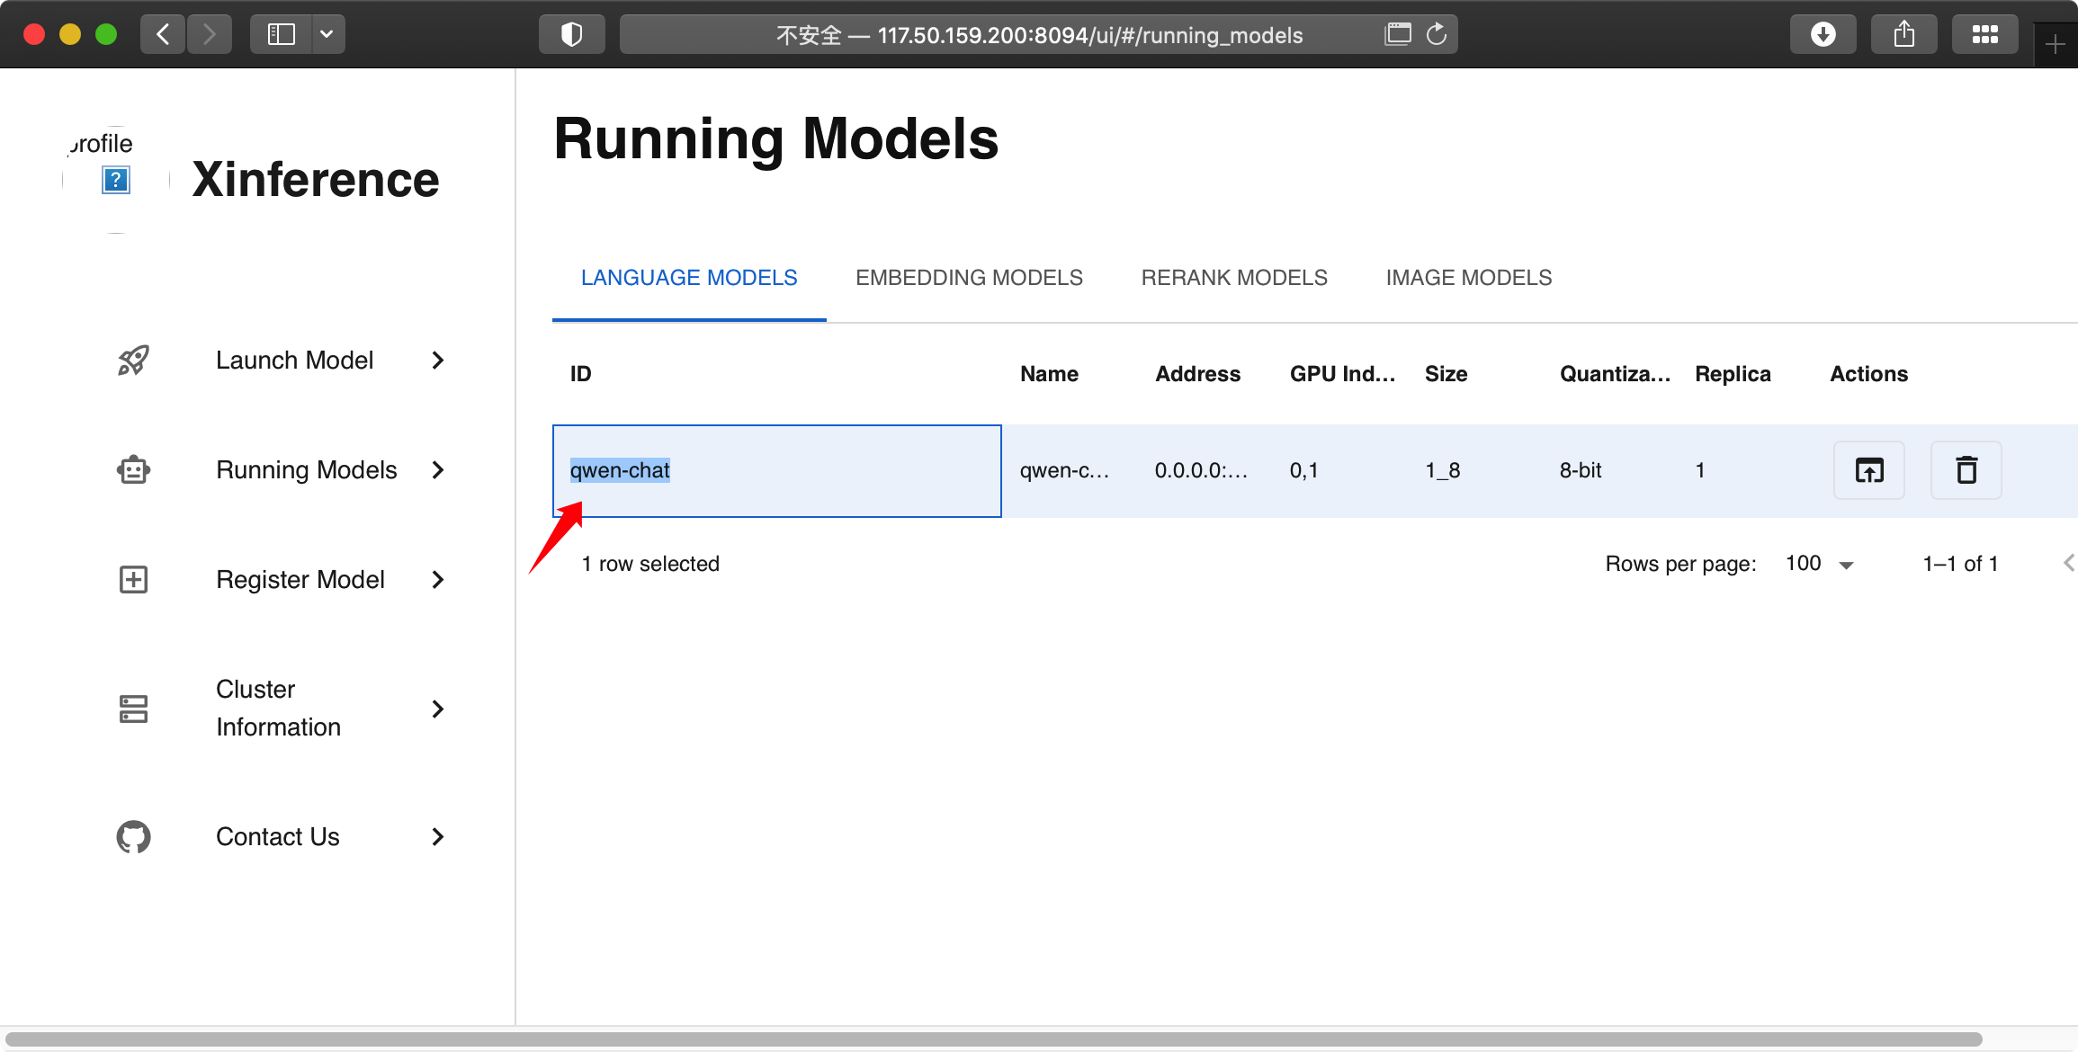Click the horizontal scrollbar at the bottom
The height and width of the screenshot is (1052, 2078).
(990, 1039)
